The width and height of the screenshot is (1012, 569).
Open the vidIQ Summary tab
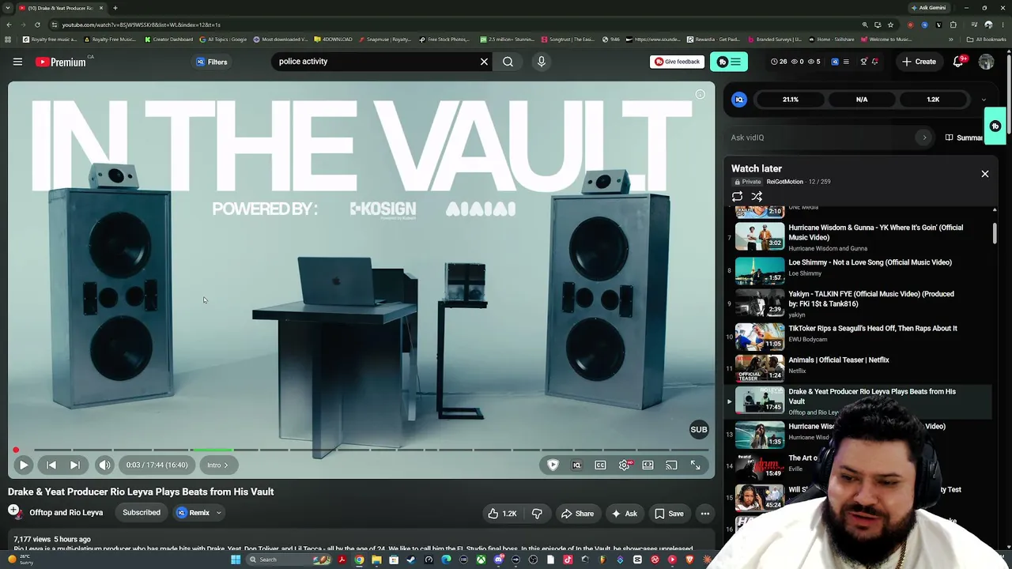coord(965,138)
